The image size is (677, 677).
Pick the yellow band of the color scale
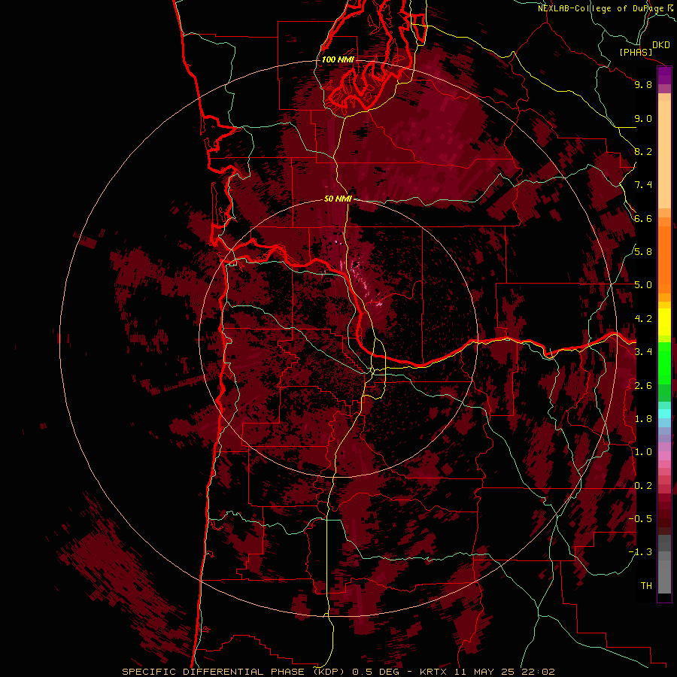pyautogui.click(x=664, y=322)
